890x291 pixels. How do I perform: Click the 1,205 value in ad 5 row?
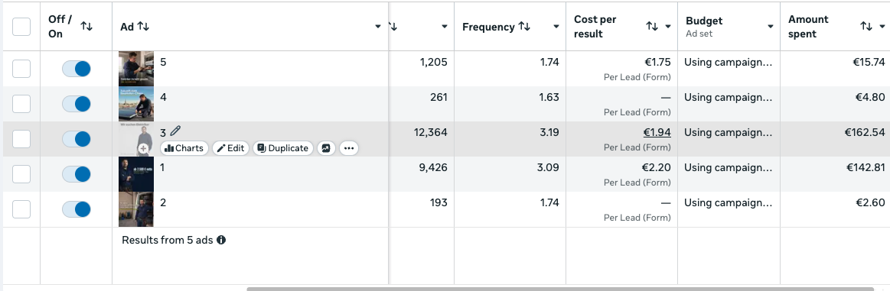point(434,63)
